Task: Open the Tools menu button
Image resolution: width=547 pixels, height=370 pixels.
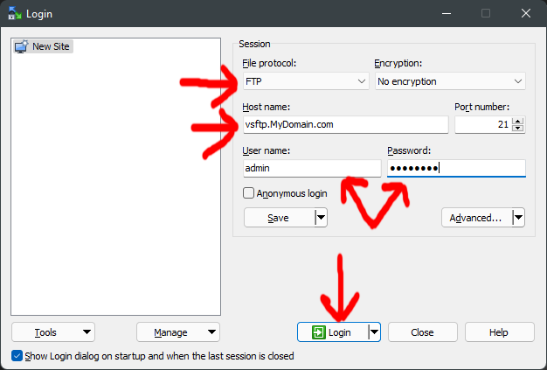Action: [53, 332]
